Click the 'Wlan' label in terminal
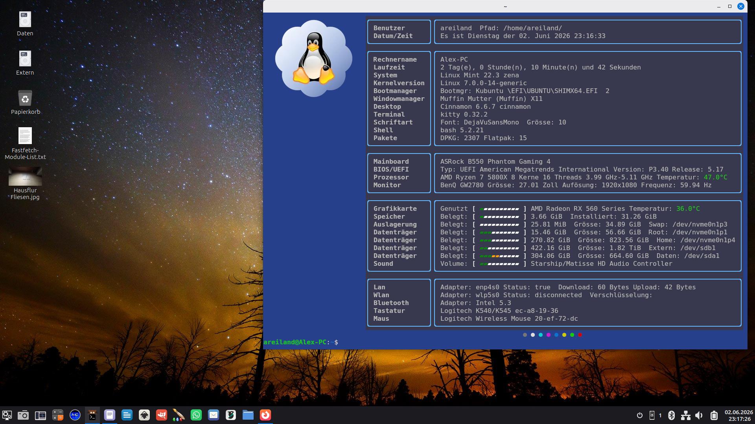The width and height of the screenshot is (755, 424). [381, 295]
